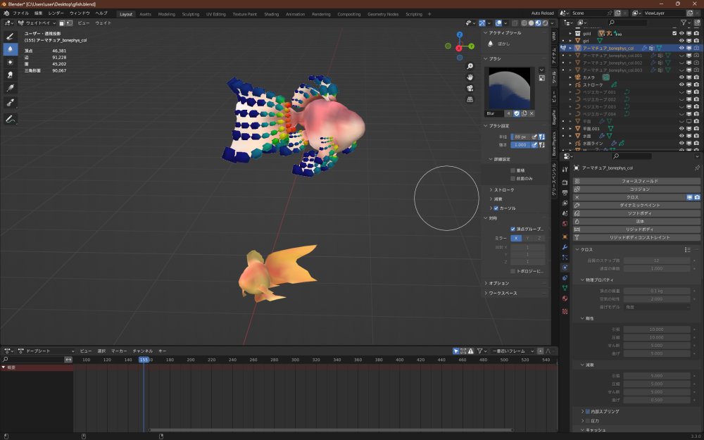Enable the 前面のみ checkbox
Image resolution: width=704 pixels, height=440 pixels.
click(x=513, y=178)
